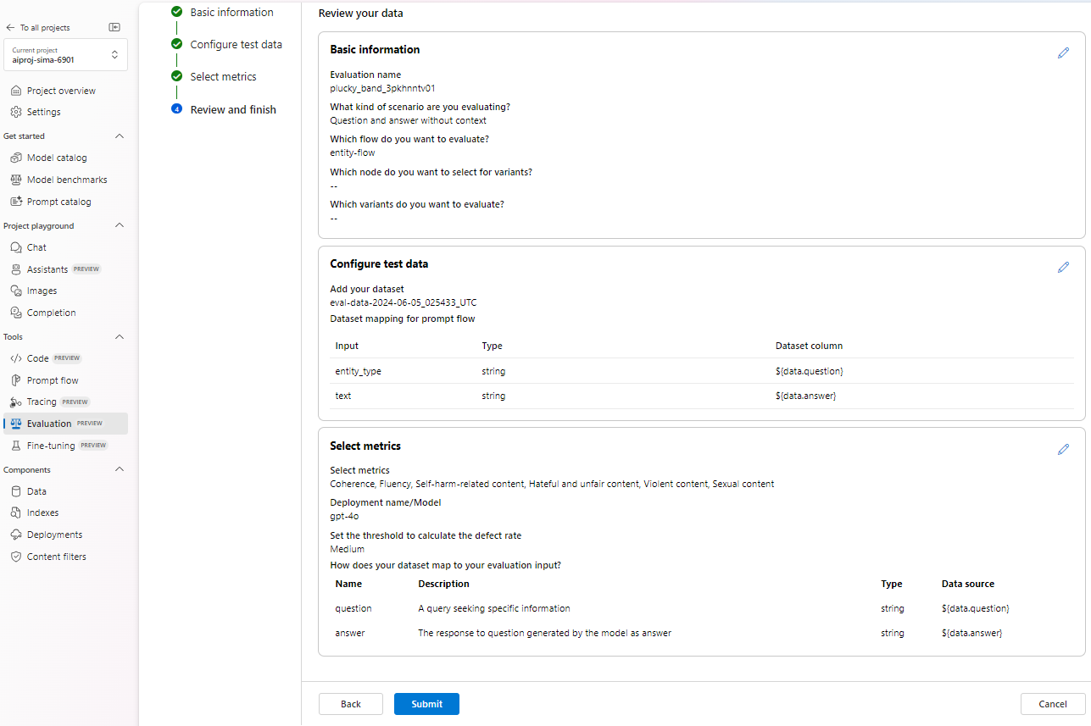Go to the Select metrics step
The height and width of the screenshot is (726, 1091).
224,76
